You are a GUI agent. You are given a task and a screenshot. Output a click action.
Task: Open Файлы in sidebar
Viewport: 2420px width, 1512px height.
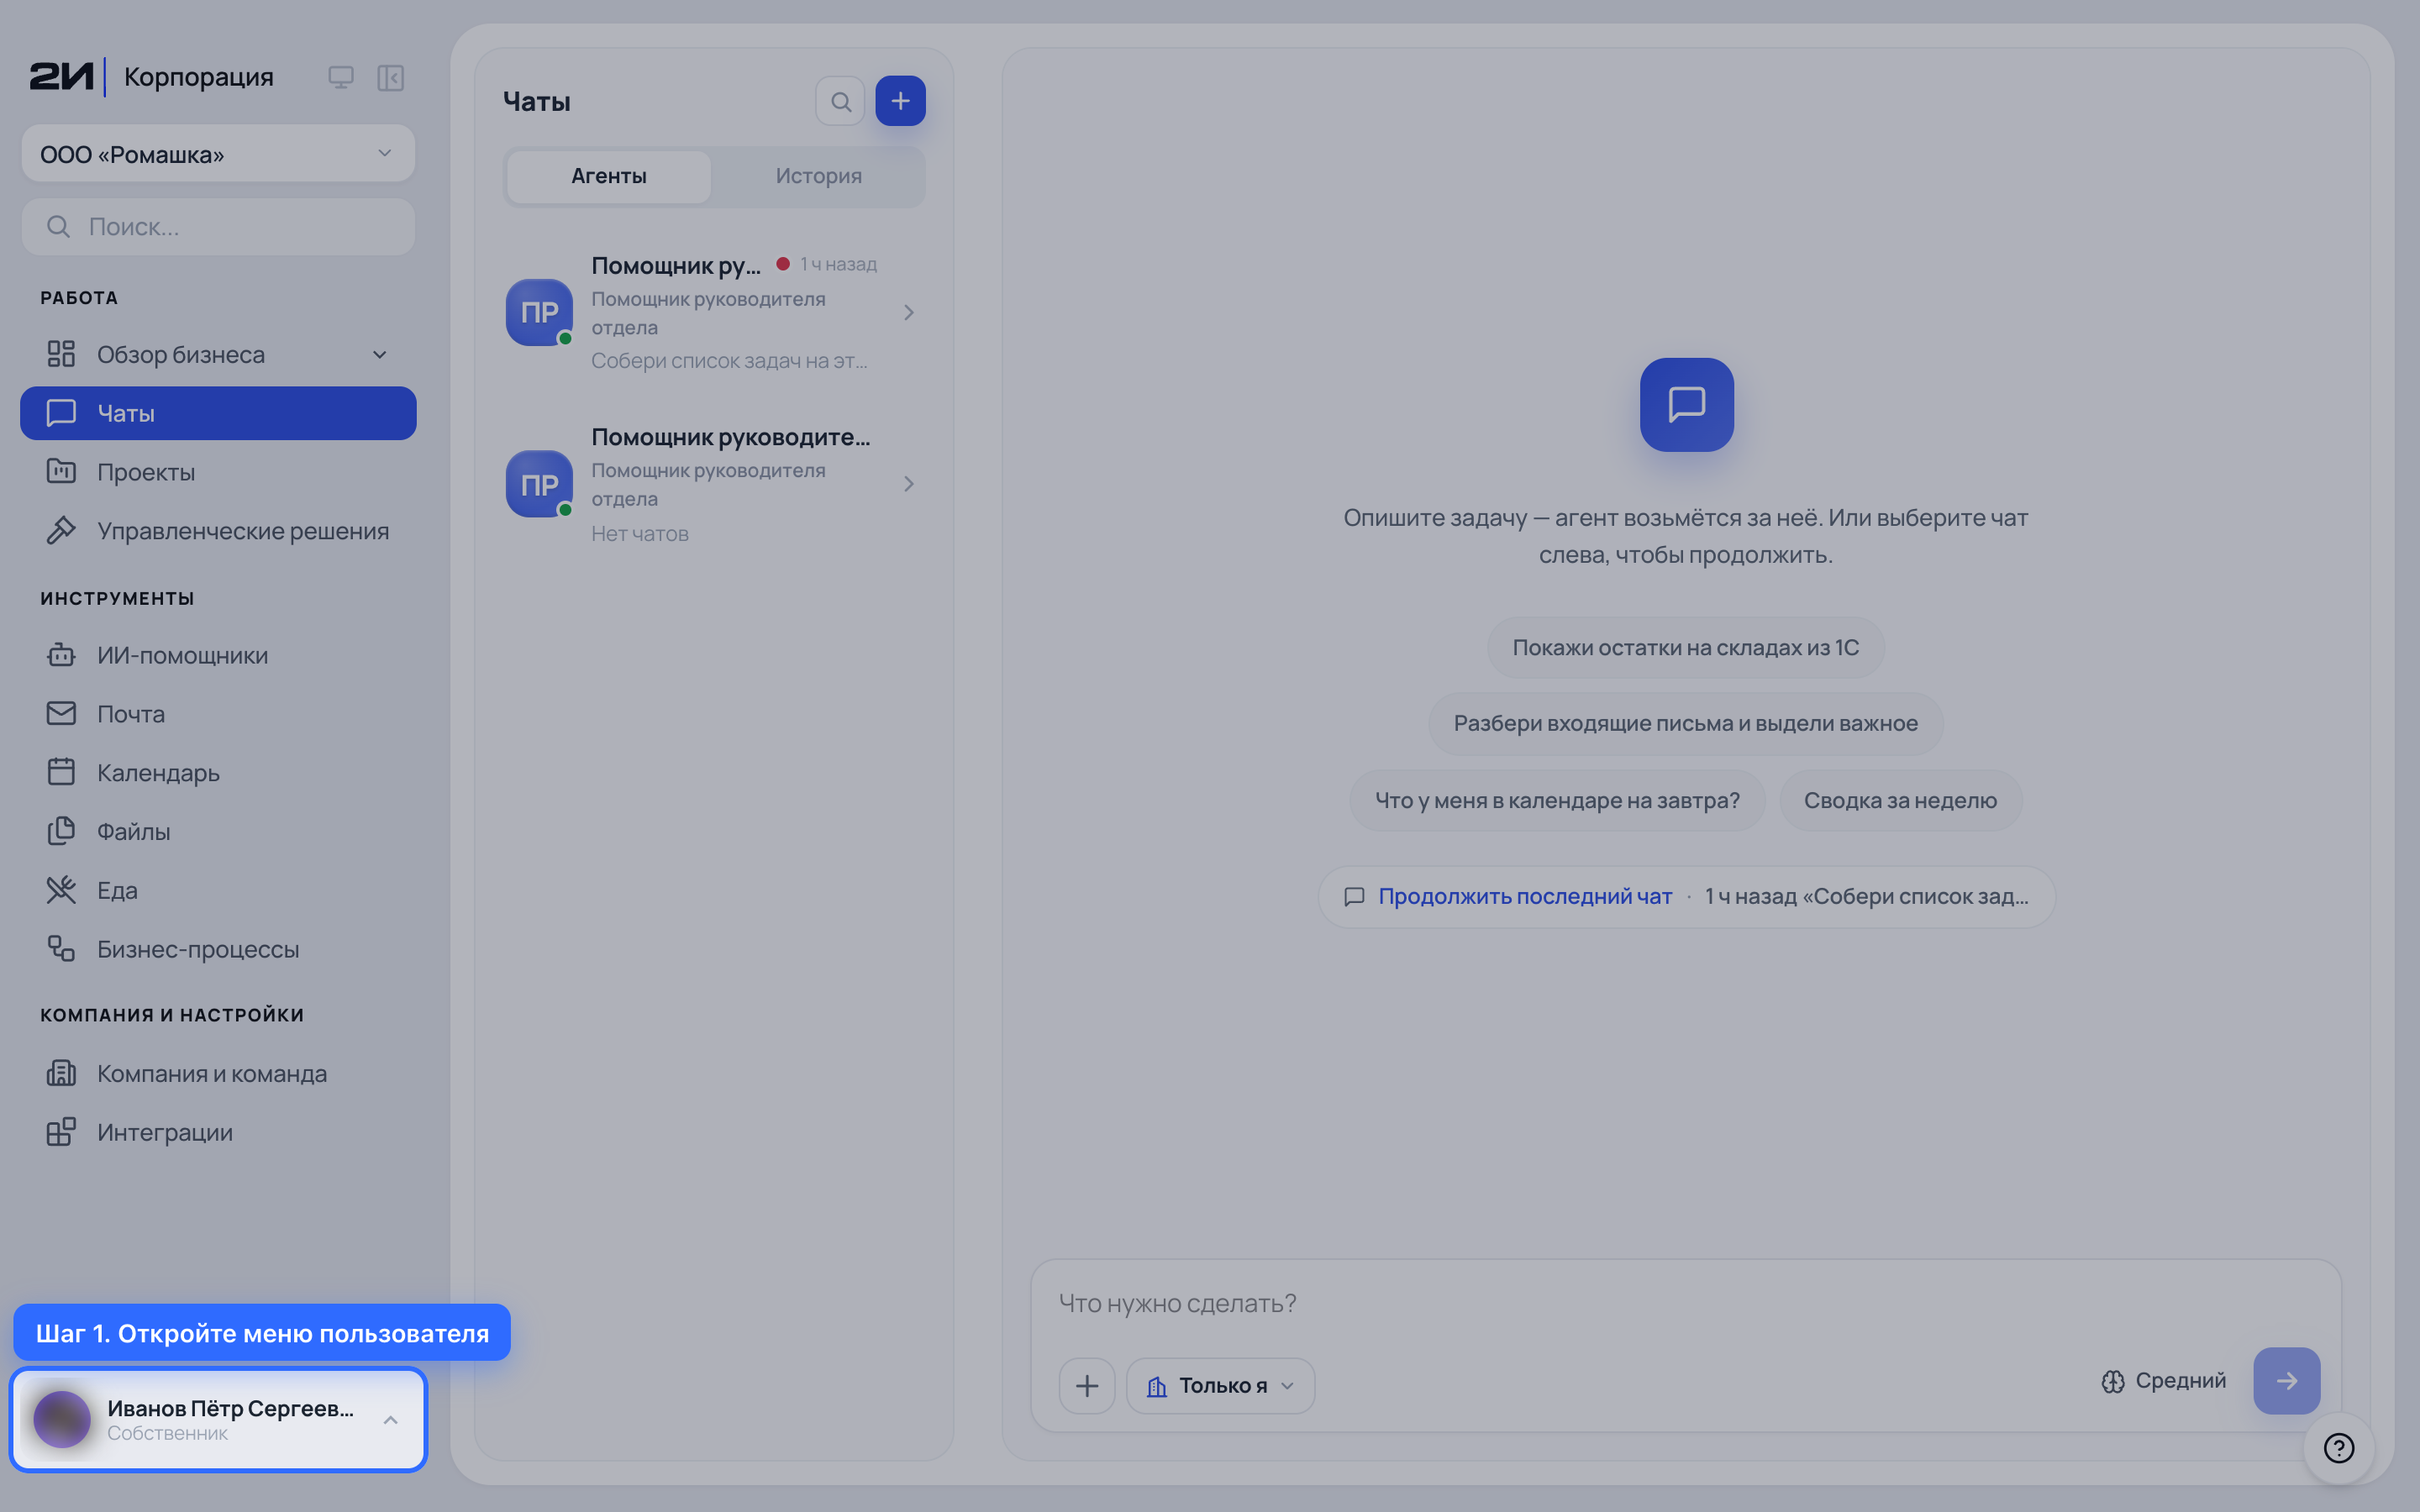click(218, 831)
